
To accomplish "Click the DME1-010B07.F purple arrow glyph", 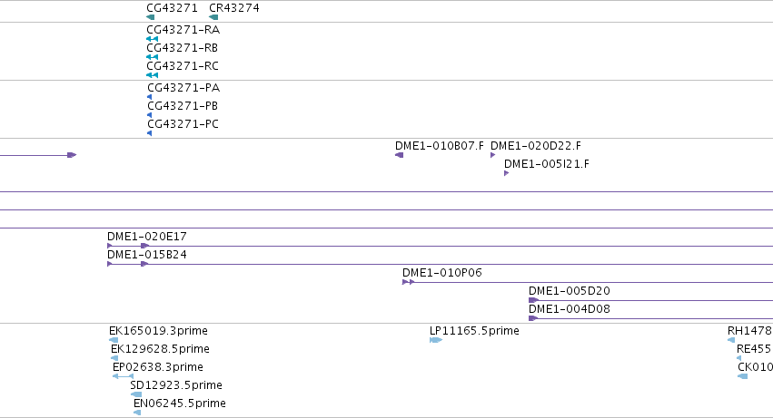I will 400,155.
